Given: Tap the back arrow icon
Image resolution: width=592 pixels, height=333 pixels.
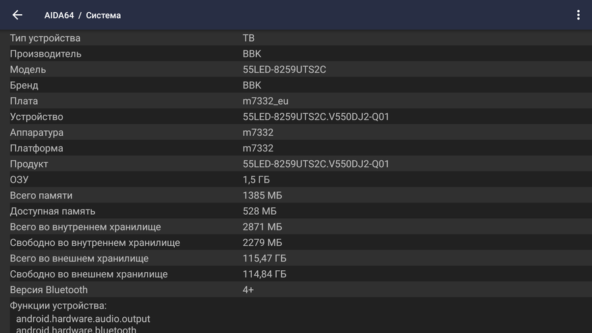Looking at the screenshot, I should point(18,15).
